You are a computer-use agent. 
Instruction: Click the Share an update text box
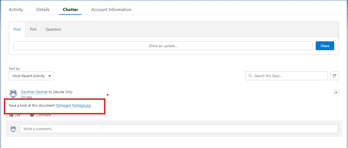(x=163, y=46)
